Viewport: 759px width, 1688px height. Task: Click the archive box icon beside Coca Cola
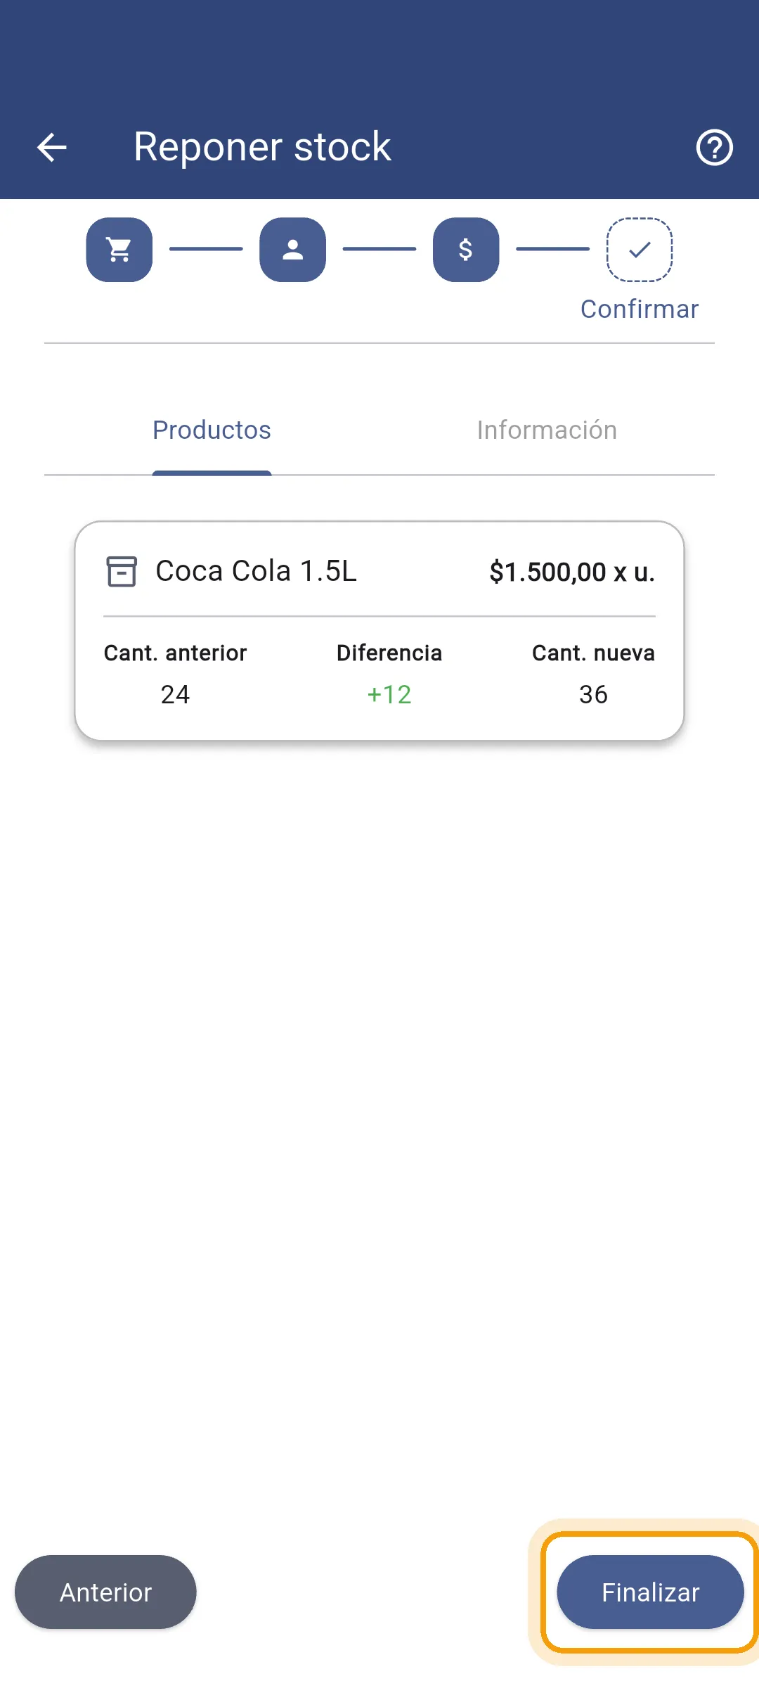coord(122,571)
